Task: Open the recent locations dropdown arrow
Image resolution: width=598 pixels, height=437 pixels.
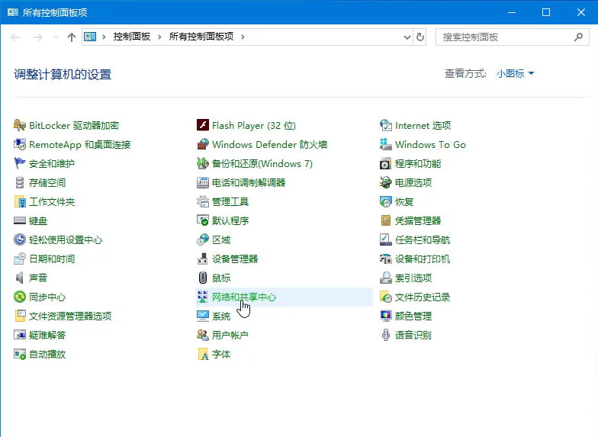Action: (56, 37)
